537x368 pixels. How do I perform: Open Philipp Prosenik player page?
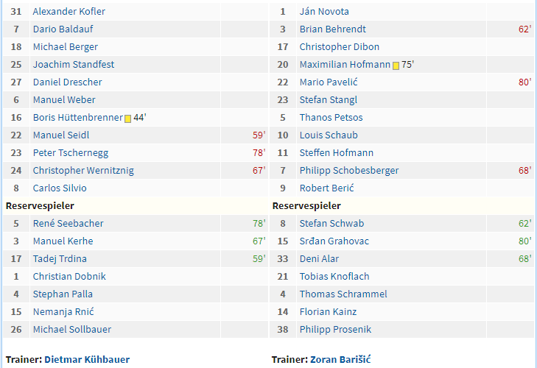pyautogui.click(x=335, y=329)
